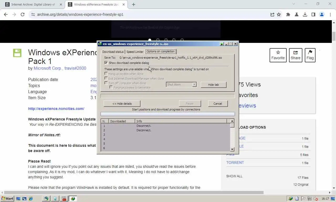
Task: Flag this archive item
Action: click(310, 55)
